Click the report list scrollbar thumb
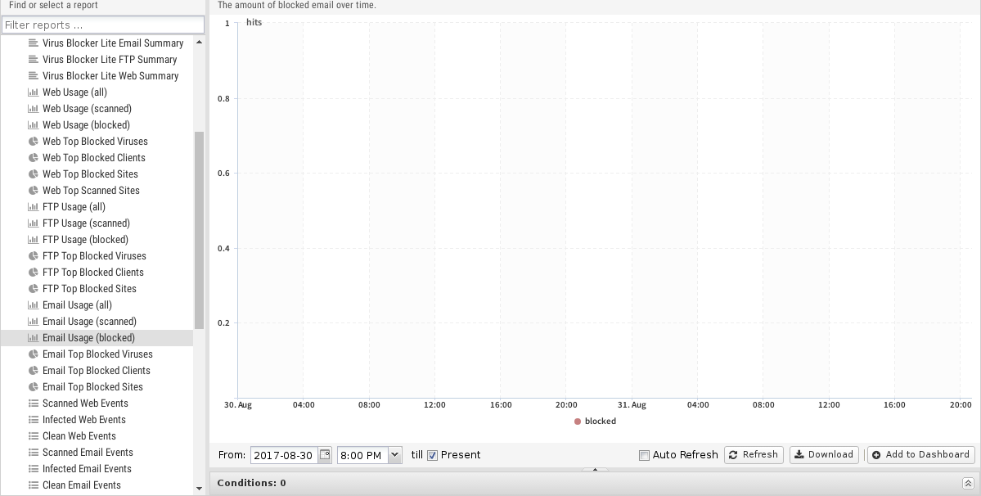 (x=199, y=230)
